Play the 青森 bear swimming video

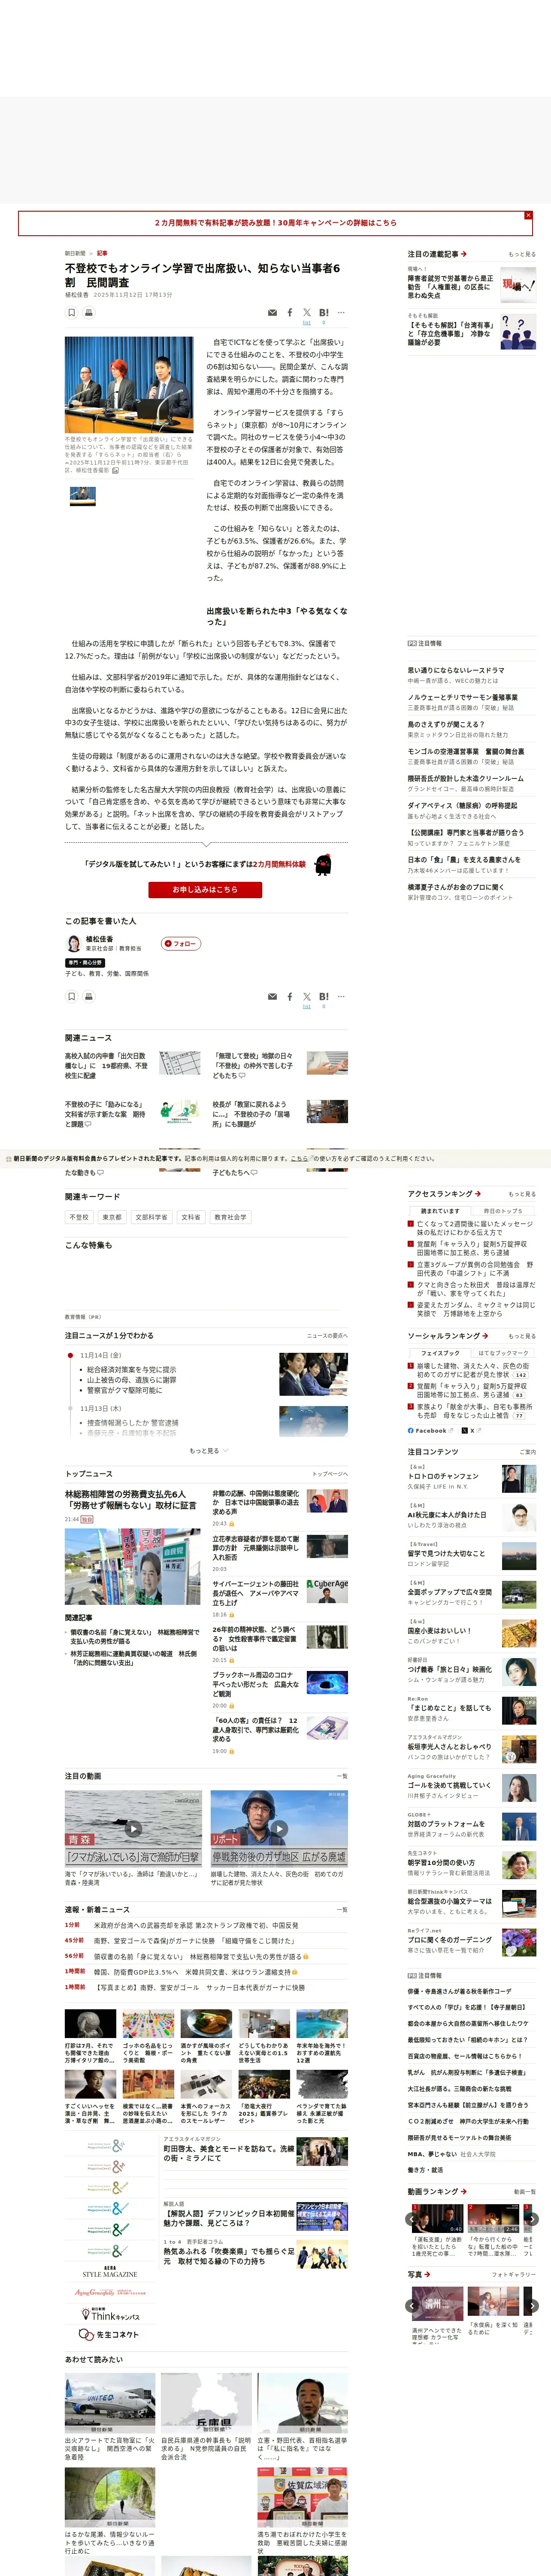(x=133, y=1828)
